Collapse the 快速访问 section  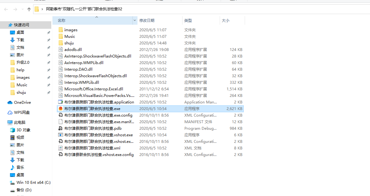coord(4,25)
